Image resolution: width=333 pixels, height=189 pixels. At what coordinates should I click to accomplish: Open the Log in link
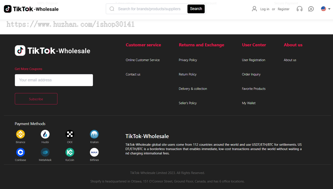pyautogui.click(x=265, y=9)
